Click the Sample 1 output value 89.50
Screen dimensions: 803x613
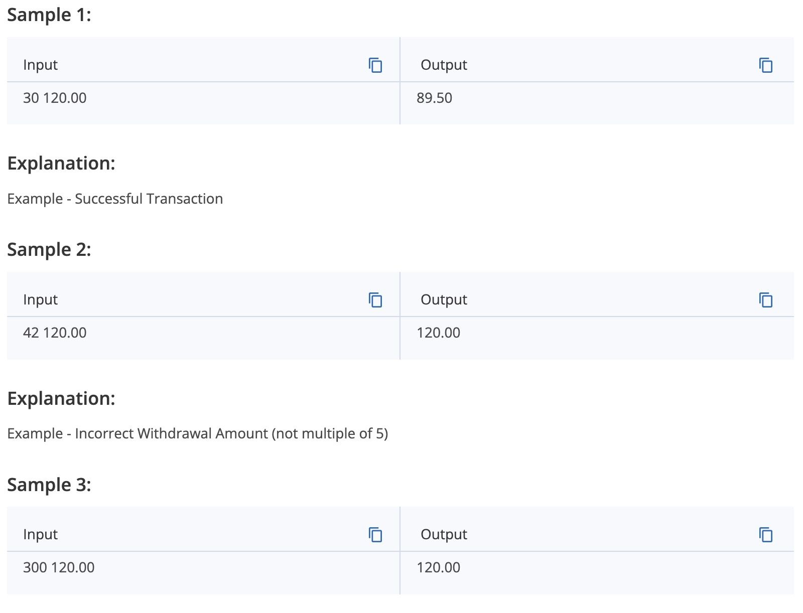click(434, 98)
